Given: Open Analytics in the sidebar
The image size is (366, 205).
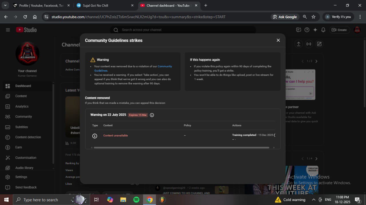Looking at the screenshot, I should tap(22, 106).
